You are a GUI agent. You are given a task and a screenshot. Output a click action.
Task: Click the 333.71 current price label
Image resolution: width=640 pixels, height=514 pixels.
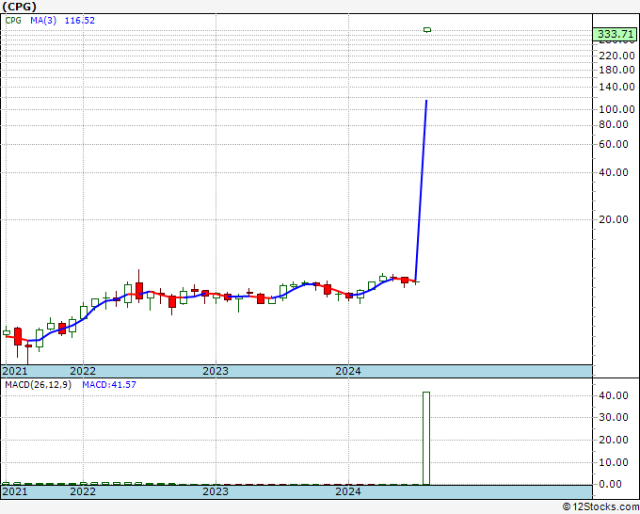[616, 34]
